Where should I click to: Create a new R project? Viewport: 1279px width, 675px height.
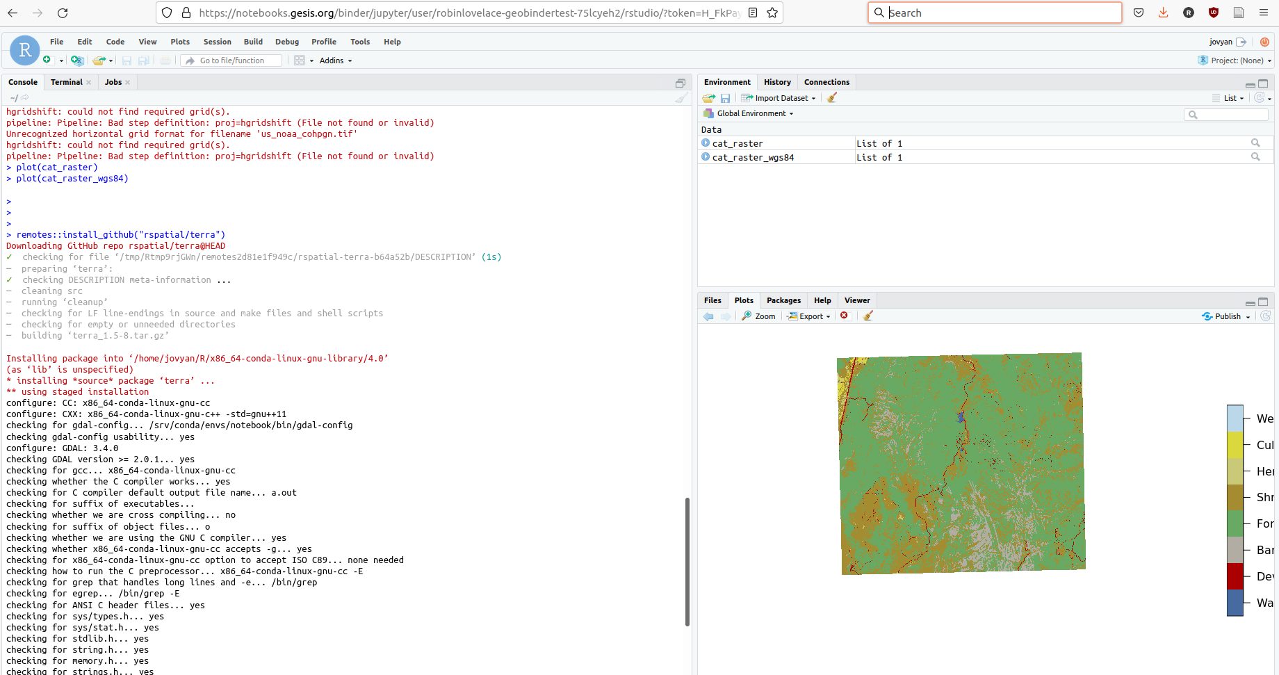tap(77, 60)
